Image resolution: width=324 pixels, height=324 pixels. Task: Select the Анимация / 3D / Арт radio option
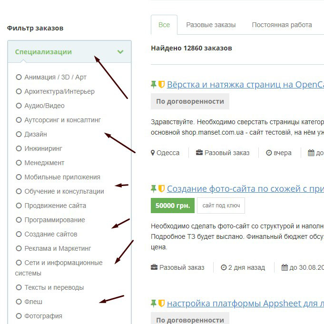click(19, 77)
